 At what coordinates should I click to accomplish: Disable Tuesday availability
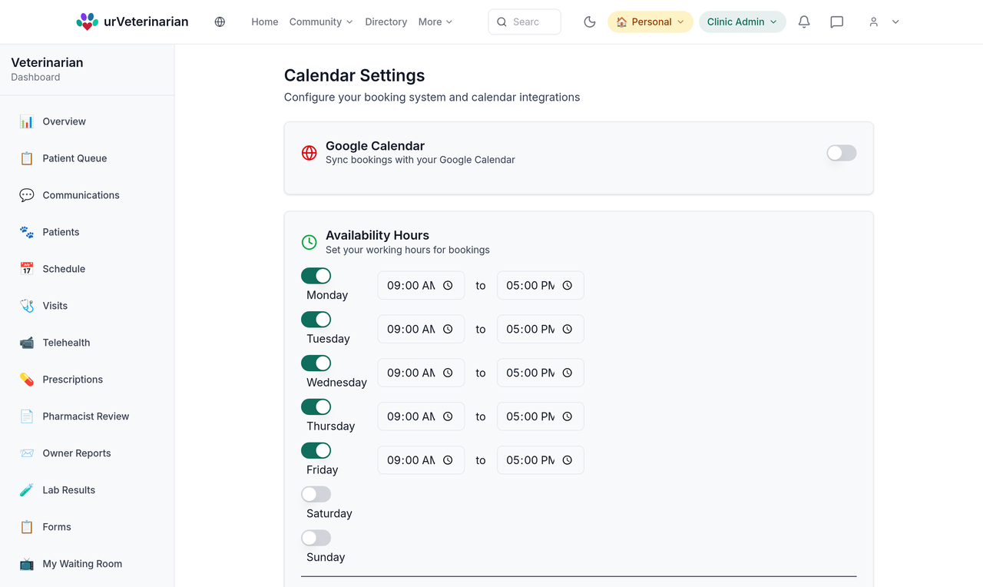coord(316,320)
